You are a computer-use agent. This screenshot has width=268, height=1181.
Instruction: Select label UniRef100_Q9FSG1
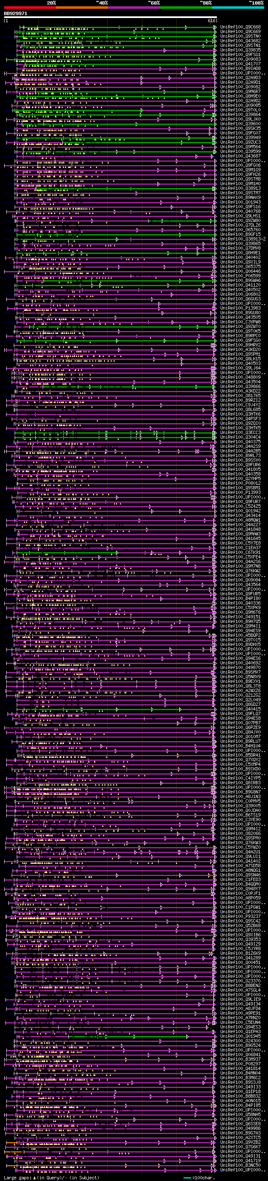[x=240, y=54]
